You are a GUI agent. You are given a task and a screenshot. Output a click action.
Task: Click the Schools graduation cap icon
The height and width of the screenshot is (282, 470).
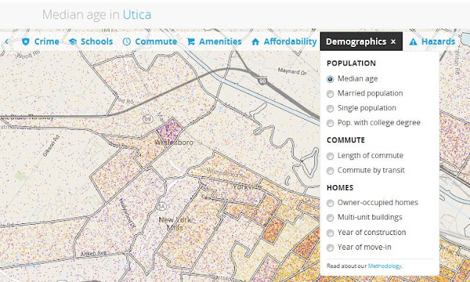pos(73,42)
